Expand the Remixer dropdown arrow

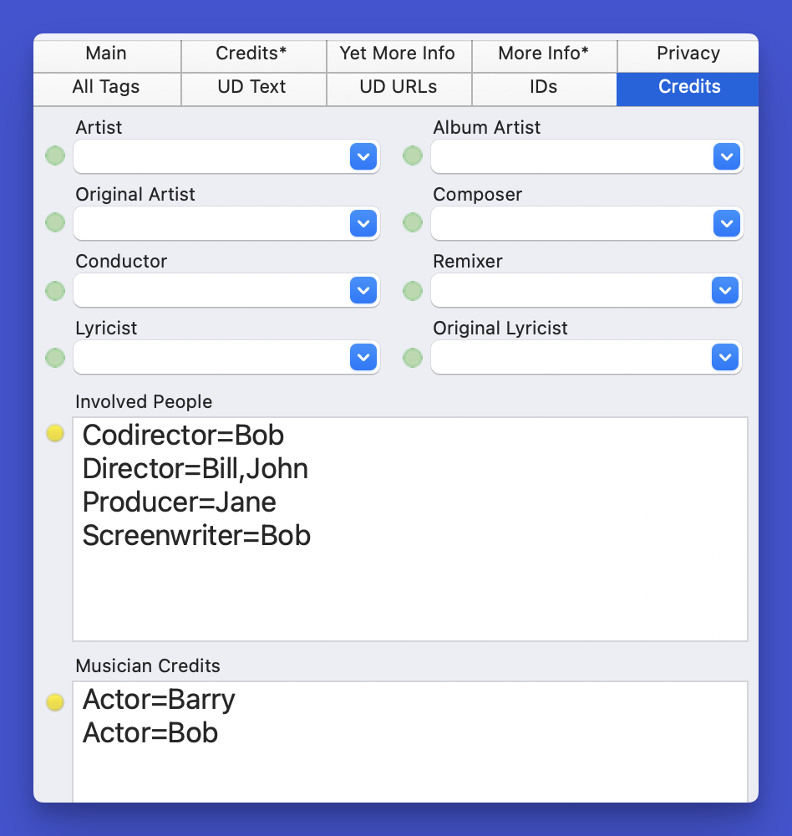coord(725,290)
